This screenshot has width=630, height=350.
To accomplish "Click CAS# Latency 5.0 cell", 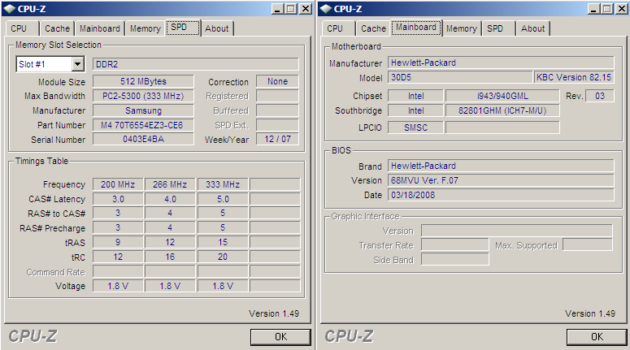I will click(x=223, y=199).
